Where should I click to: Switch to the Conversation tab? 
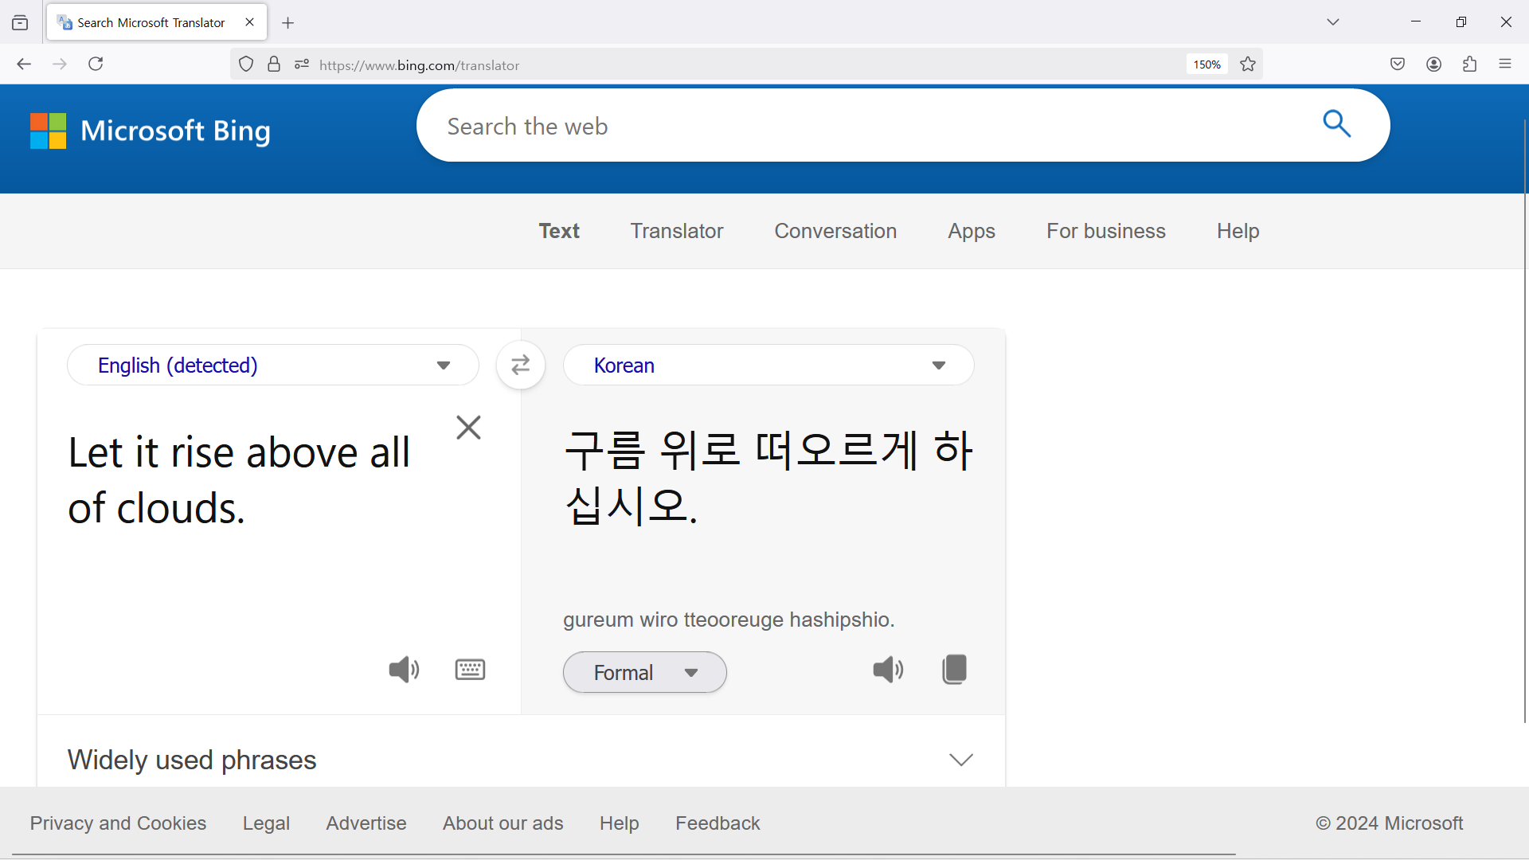[835, 231]
